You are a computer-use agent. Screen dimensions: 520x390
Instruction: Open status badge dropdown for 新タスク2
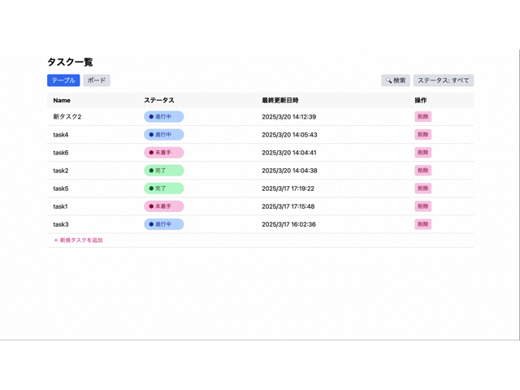point(164,117)
